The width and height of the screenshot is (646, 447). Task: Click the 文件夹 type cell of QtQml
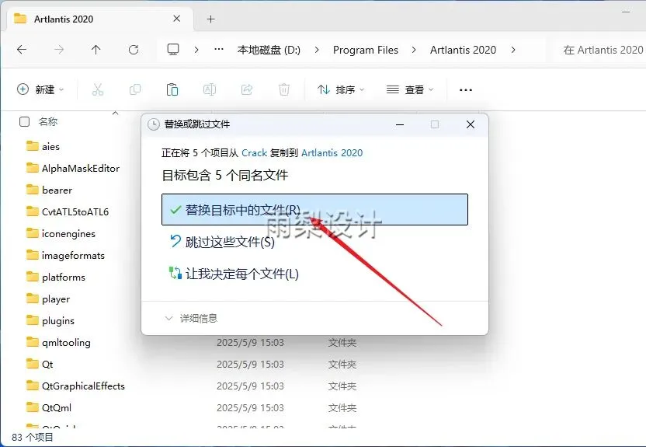point(342,408)
